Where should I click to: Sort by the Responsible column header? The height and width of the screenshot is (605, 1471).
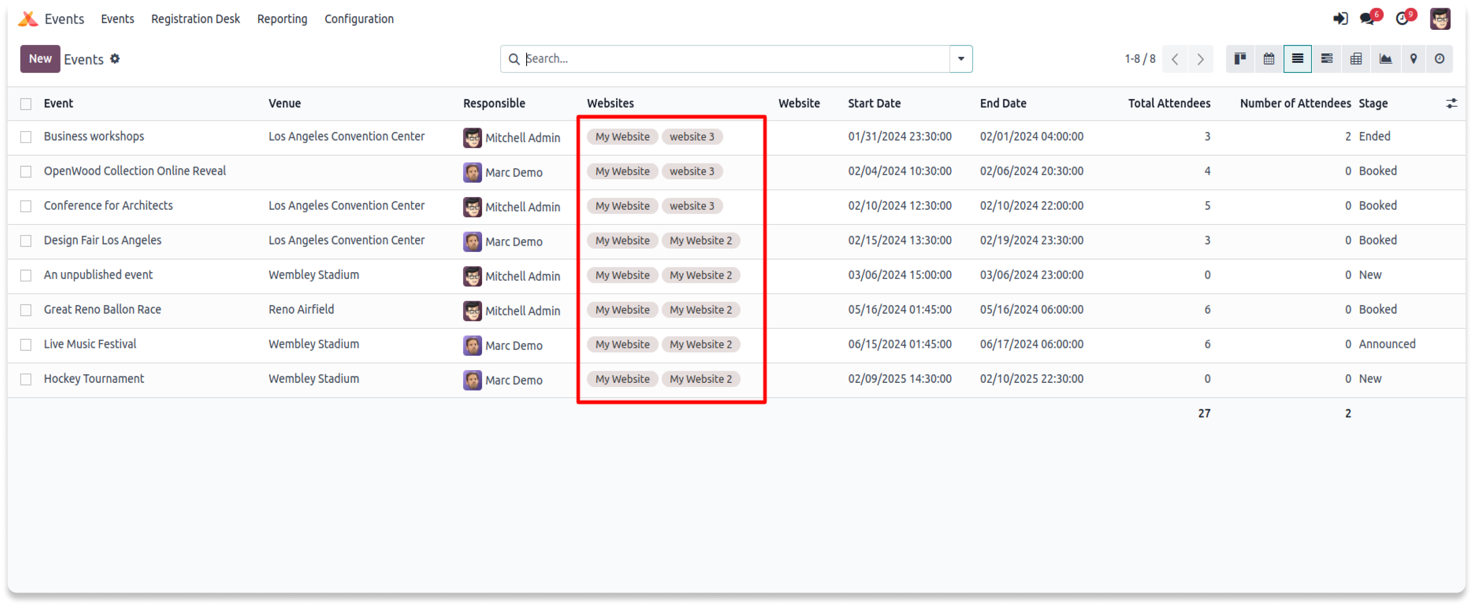click(x=494, y=103)
